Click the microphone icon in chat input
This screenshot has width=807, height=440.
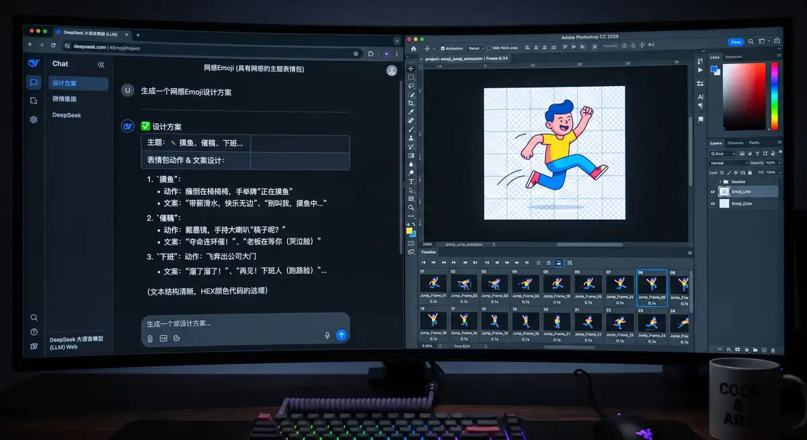(x=328, y=335)
